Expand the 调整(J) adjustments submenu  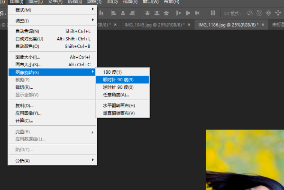[52, 21]
